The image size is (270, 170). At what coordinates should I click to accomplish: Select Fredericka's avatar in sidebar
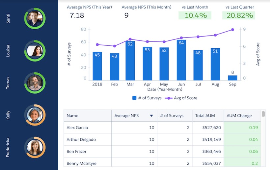(35, 147)
